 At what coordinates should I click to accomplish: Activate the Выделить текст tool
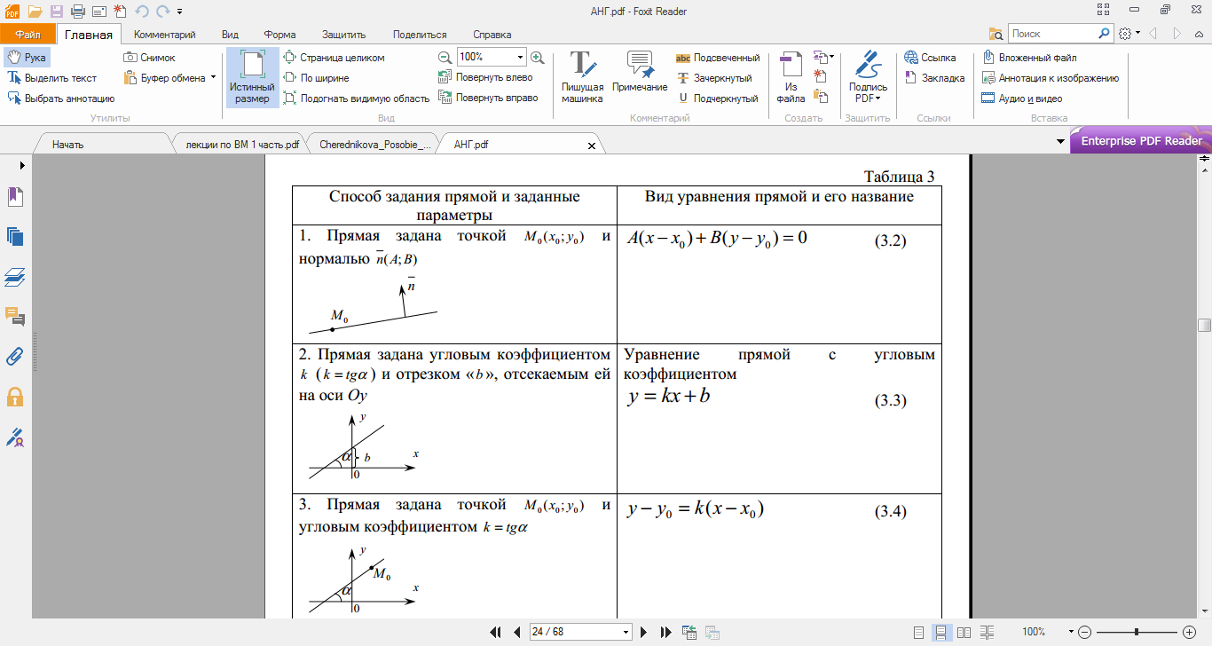(52, 78)
